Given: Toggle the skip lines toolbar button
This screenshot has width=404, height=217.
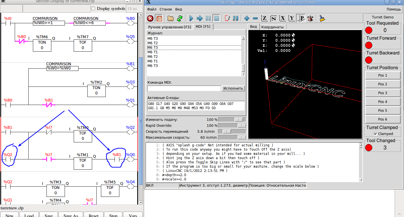Looking at the screenshot, I should coord(227,18).
